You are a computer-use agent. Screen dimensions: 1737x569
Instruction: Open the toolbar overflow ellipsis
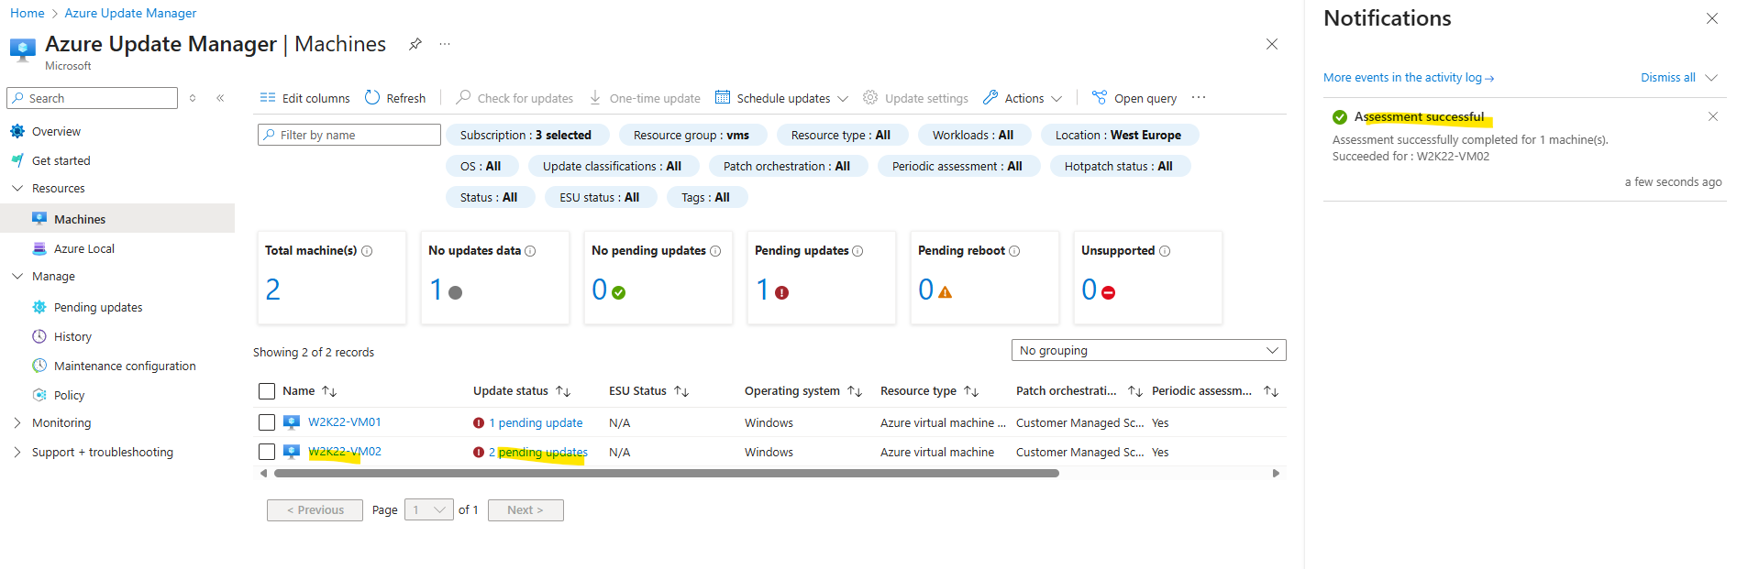[1199, 98]
